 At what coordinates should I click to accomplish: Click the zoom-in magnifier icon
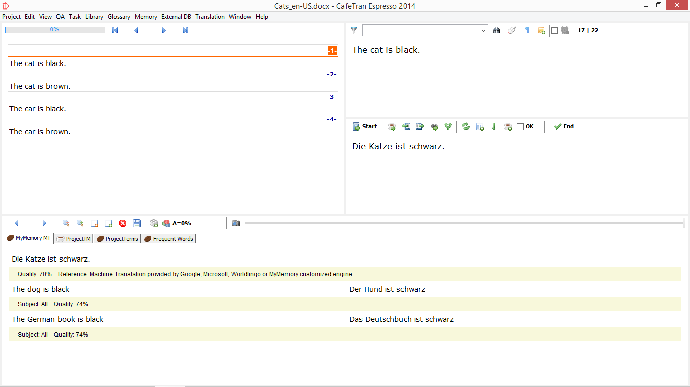coord(80,223)
